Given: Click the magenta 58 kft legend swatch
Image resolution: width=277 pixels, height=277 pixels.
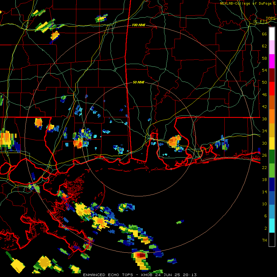Looking at the screenshot, I should click(x=272, y=61).
